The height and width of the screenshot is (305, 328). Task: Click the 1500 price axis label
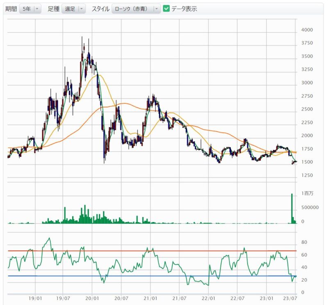307,162
